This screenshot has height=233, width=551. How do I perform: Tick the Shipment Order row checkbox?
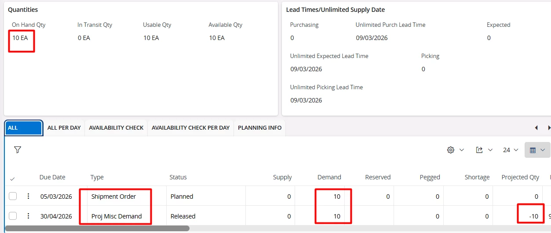[13, 197]
